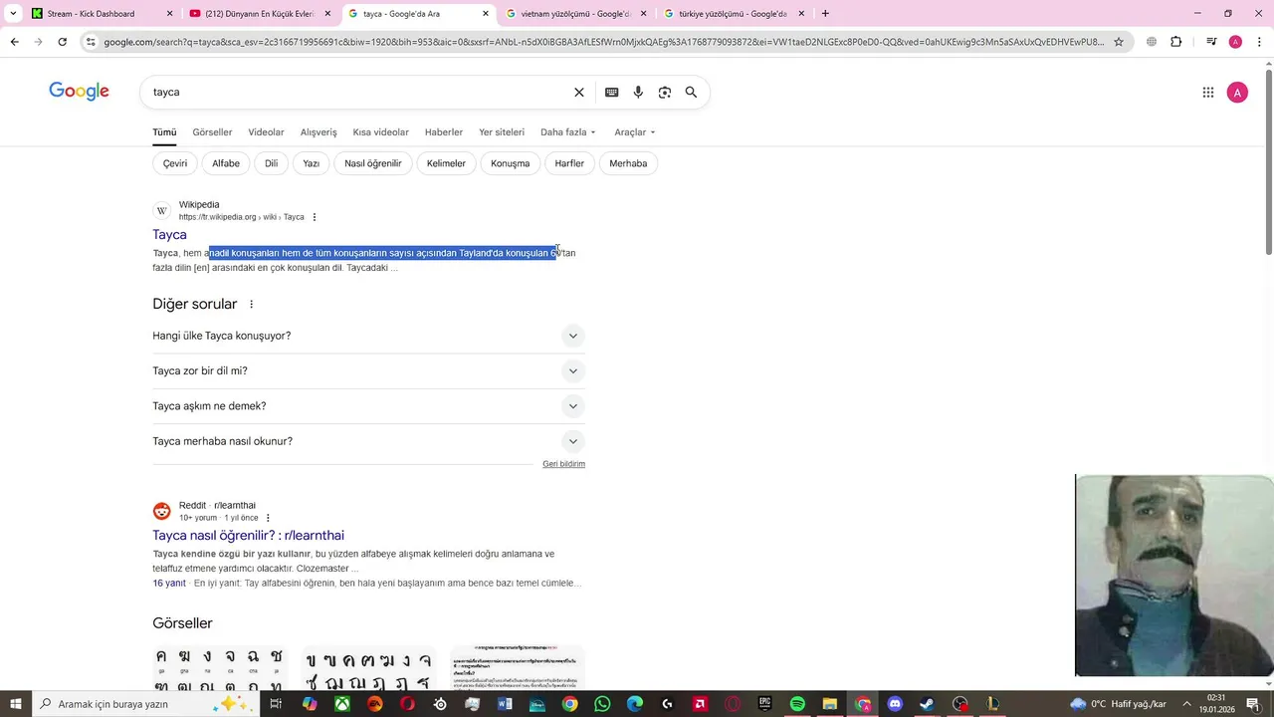Open a new browser tab

coord(825,14)
